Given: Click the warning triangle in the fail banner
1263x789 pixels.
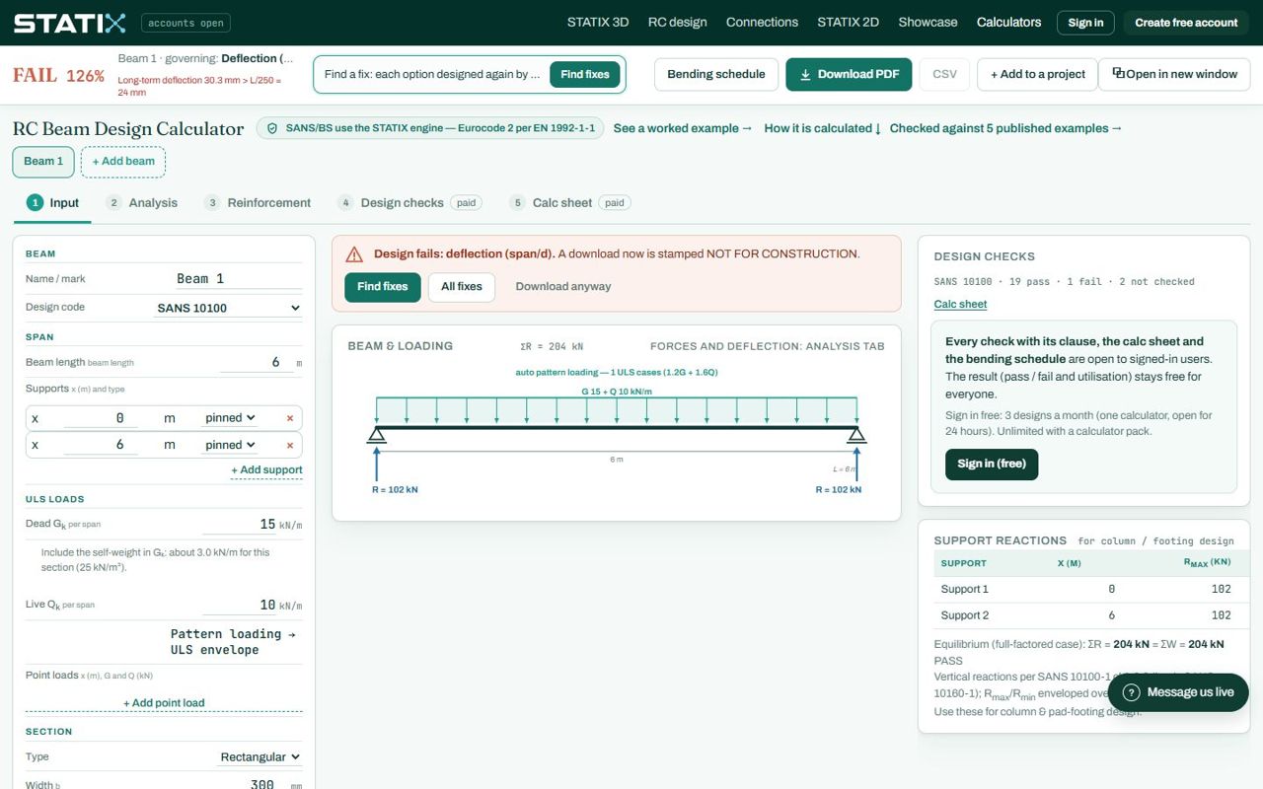Looking at the screenshot, I should click(x=354, y=254).
